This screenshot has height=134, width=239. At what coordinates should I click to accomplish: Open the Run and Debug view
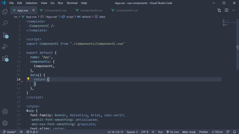pos(5,47)
